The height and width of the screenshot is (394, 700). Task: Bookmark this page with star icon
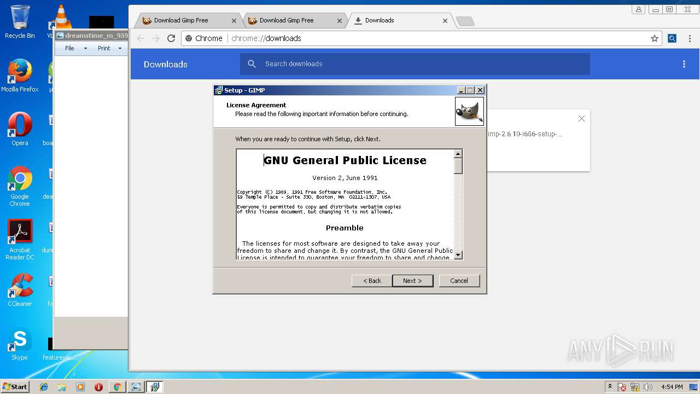(654, 38)
